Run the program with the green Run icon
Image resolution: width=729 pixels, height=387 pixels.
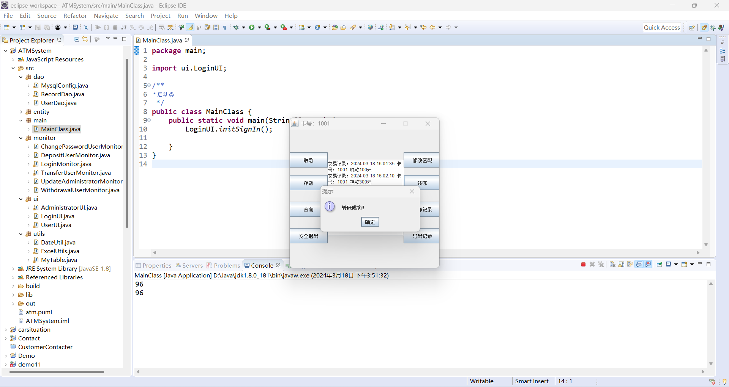coord(252,27)
